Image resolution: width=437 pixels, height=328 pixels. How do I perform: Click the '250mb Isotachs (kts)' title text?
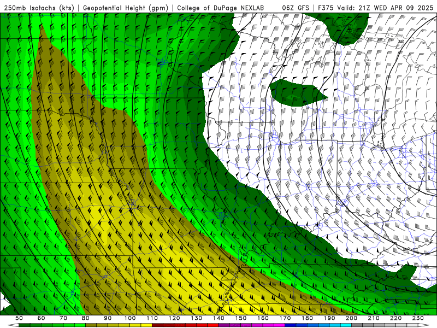tap(39, 8)
